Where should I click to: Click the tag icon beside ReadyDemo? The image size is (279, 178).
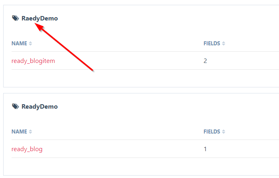[15, 106]
